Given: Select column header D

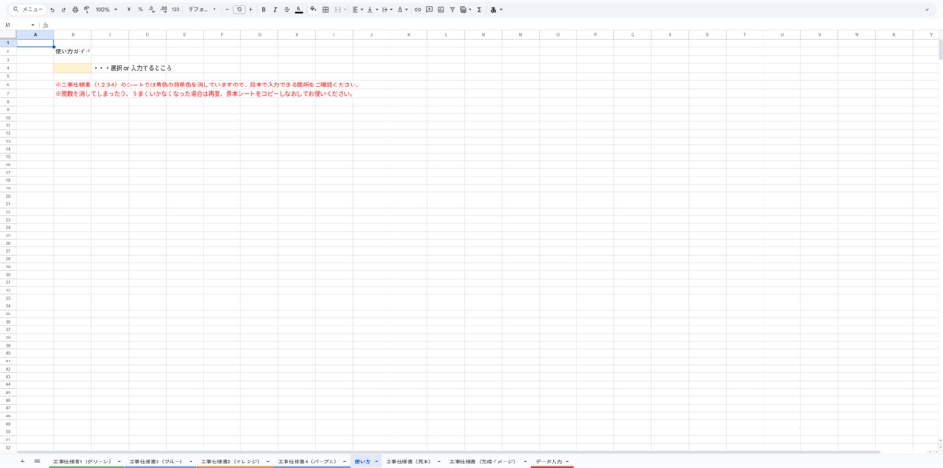Looking at the screenshot, I should tap(147, 35).
